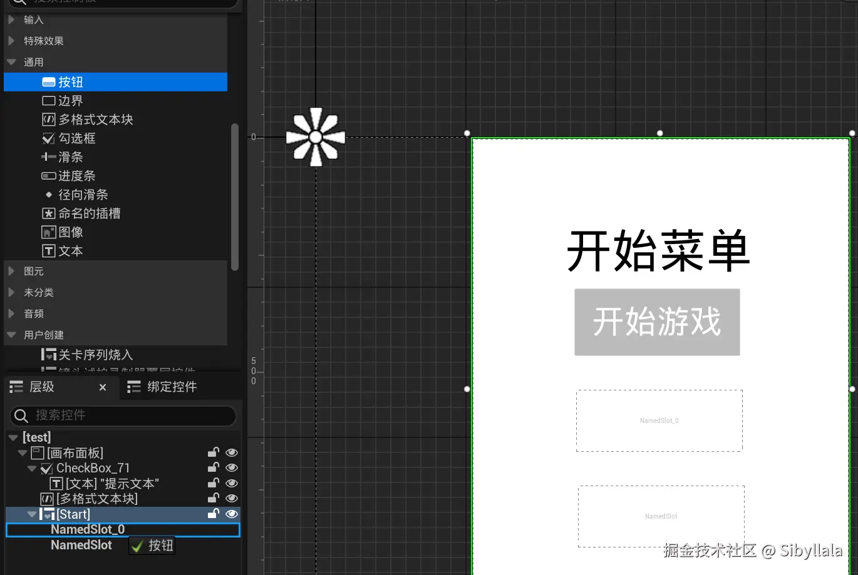Pick the 图像 image widget icon

(49, 232)
